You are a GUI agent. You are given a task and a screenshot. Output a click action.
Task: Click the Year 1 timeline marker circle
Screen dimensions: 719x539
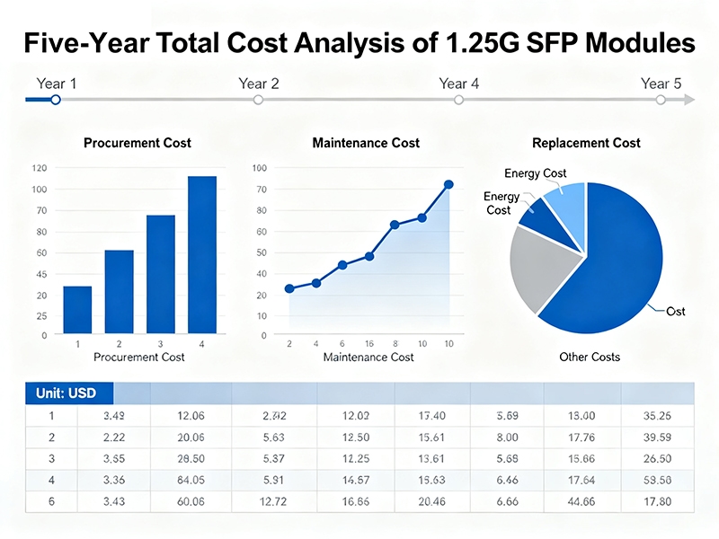pos(56,100)
